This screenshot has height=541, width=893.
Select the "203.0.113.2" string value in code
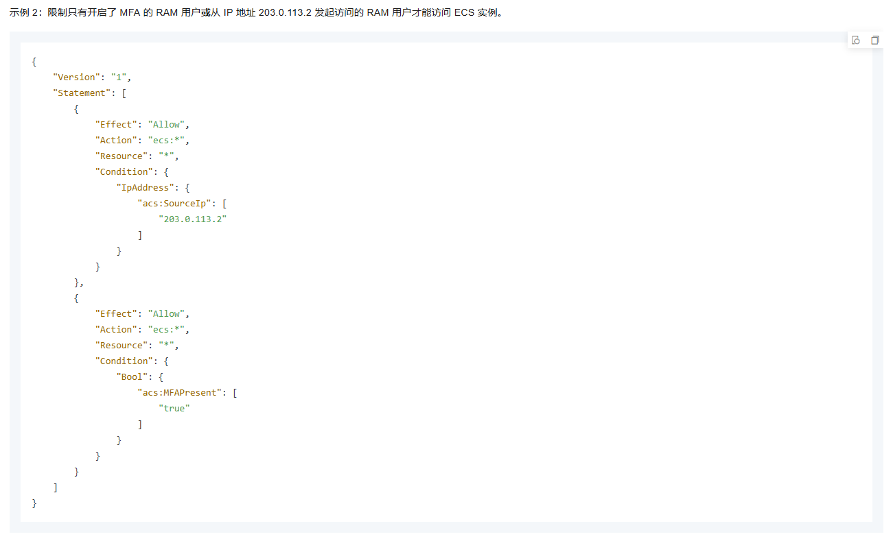pos(192,219)
